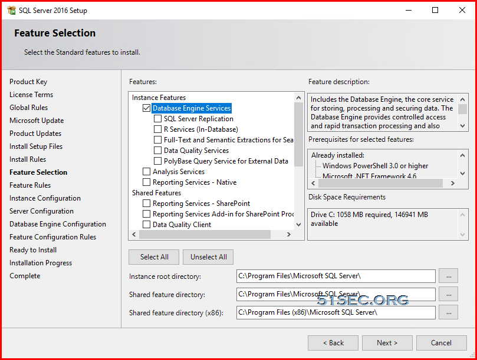
Task: Edit the instance root directory field
Action: pos(336,276)
